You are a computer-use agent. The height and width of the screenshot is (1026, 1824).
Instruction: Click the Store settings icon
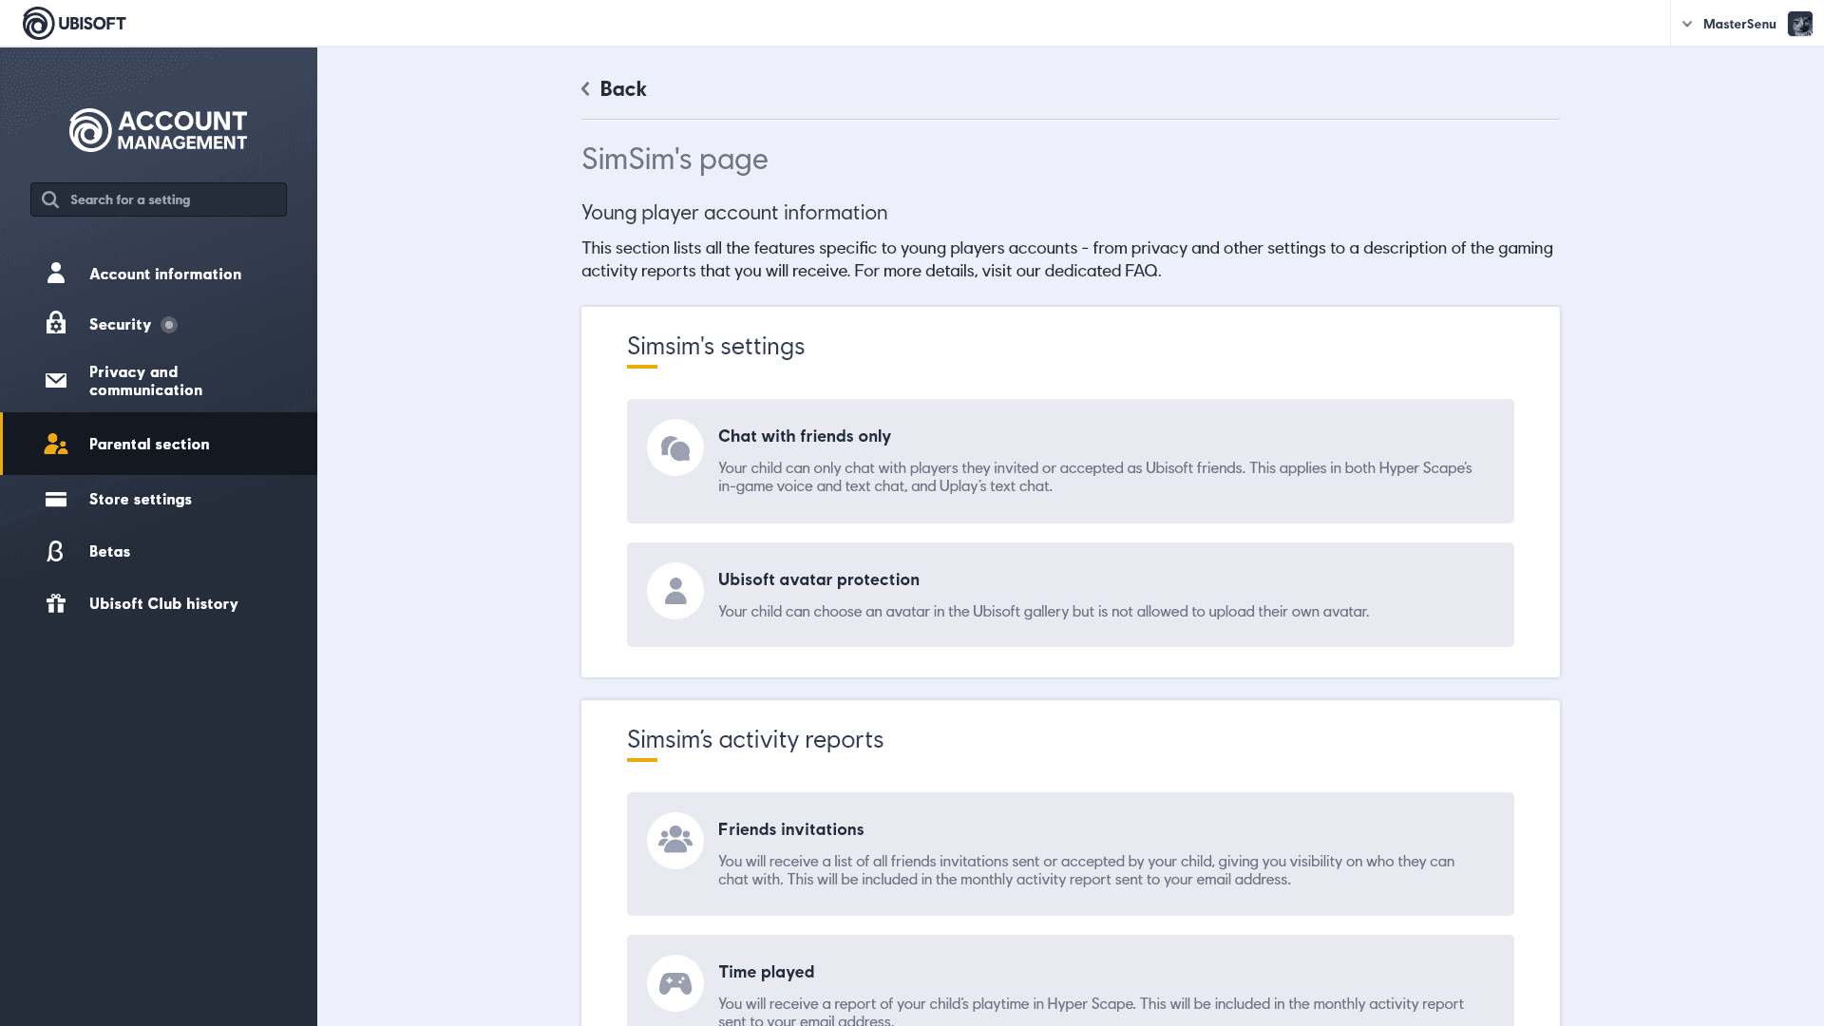click(54, 499)
